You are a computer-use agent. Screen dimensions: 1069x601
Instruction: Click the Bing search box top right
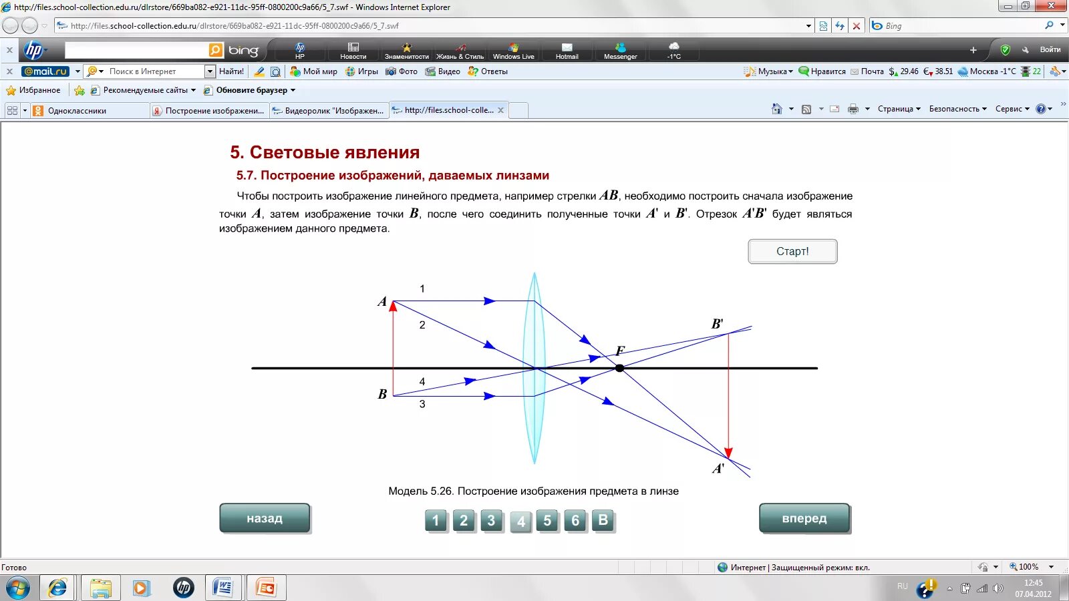(962, 26)
